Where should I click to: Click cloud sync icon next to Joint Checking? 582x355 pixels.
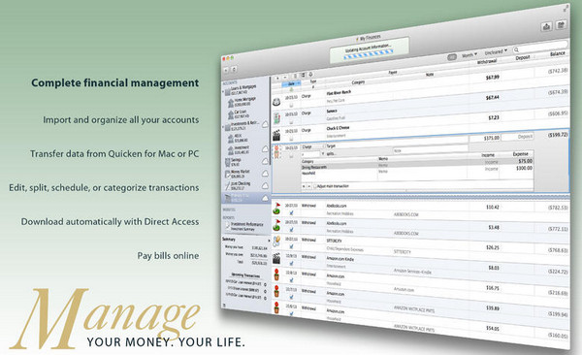click(x=265, y=185)
